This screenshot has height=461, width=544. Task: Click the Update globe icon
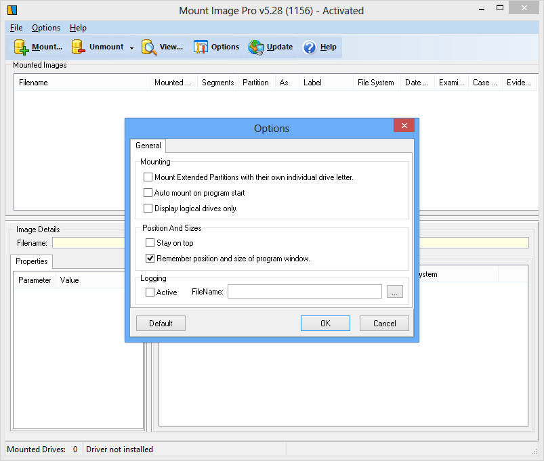256,47
